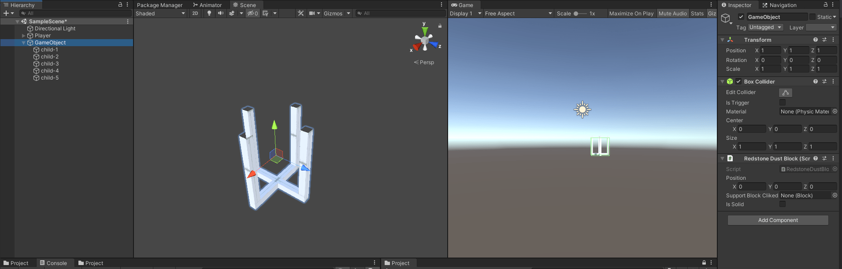Screen dimensions: 842x269
Task: Click the Hierarchy panel lock icon
Action: (120, 4)
